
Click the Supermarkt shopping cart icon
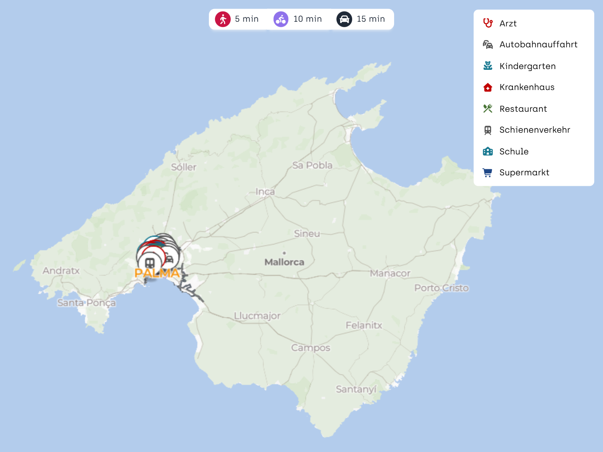(x=487, y=173)
